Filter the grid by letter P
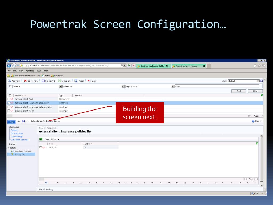273x205 pixels. point(177,183)
